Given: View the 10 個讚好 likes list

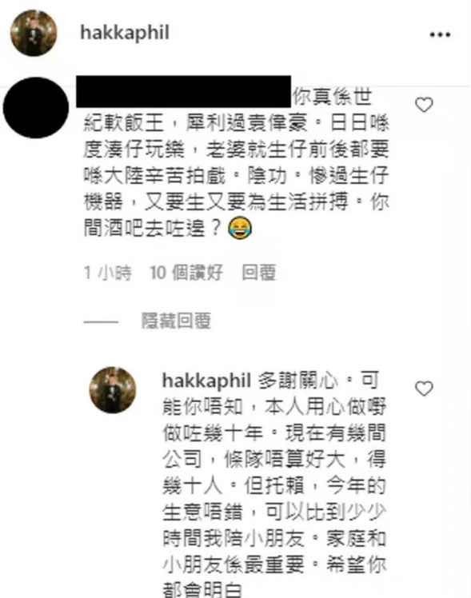Looking at the screenshot, I should click(x=186, y=273).
